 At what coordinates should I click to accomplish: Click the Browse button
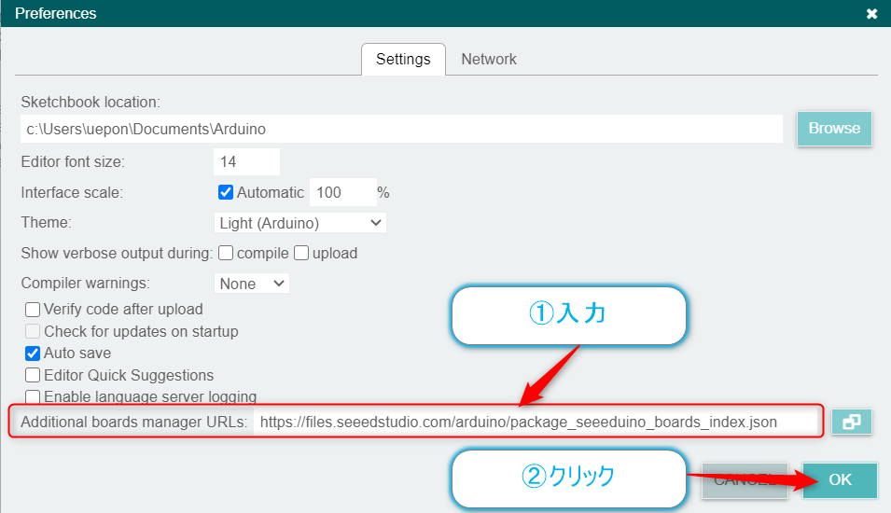coord(834,129)
